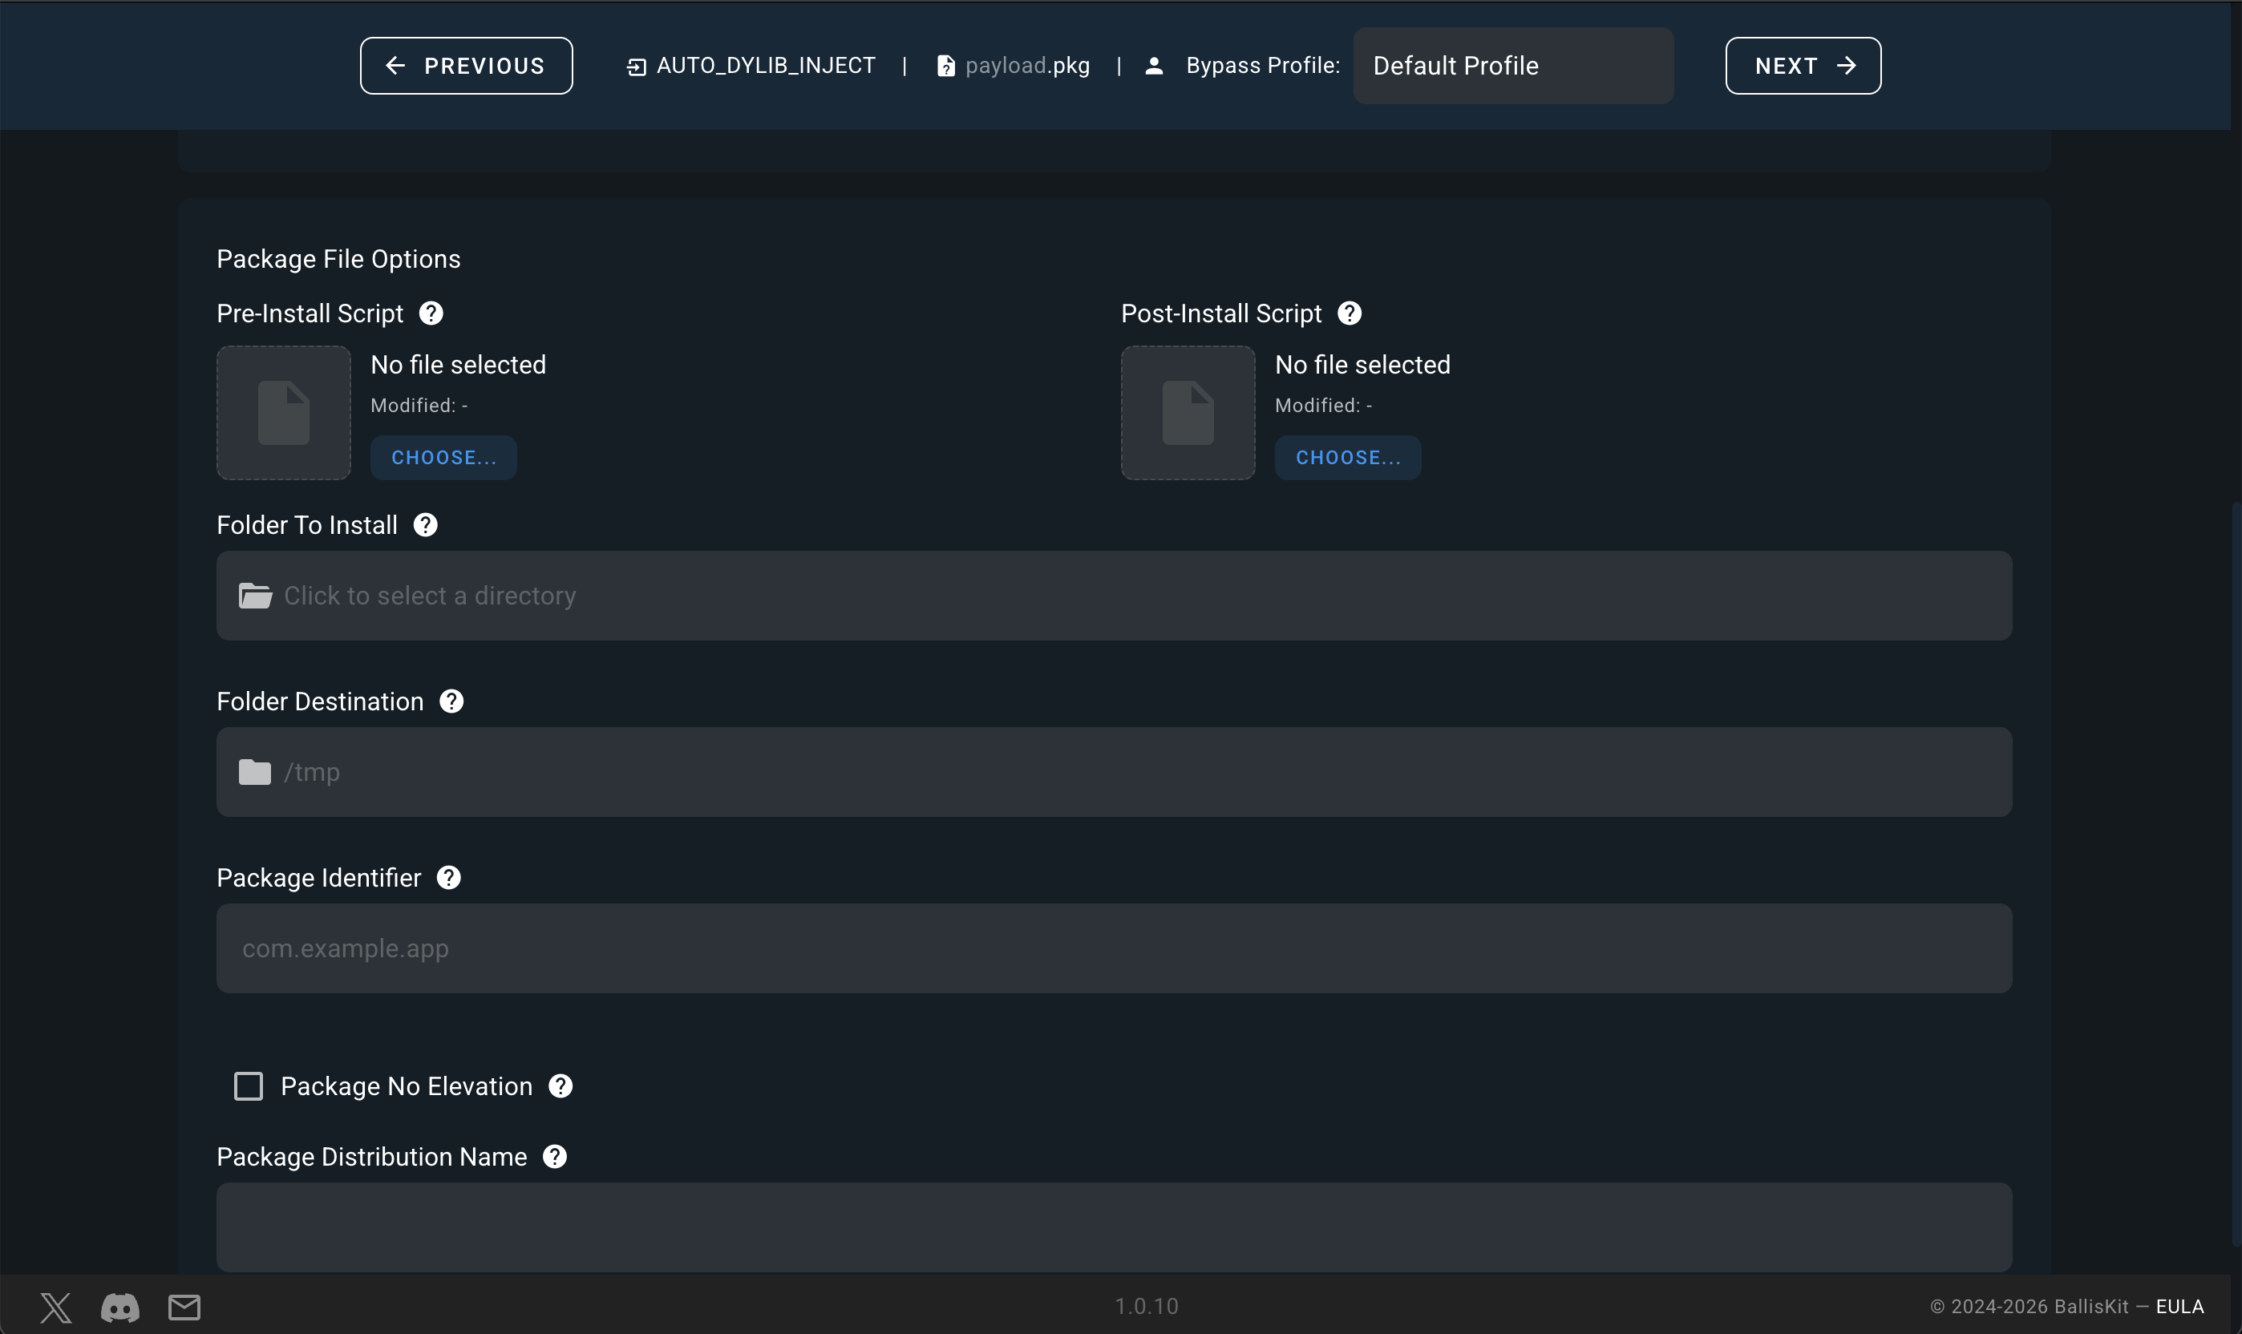This screenshot has height=1334, width=2242.
Task: Open the X (Twitter) link icon
Action: 56,1307
